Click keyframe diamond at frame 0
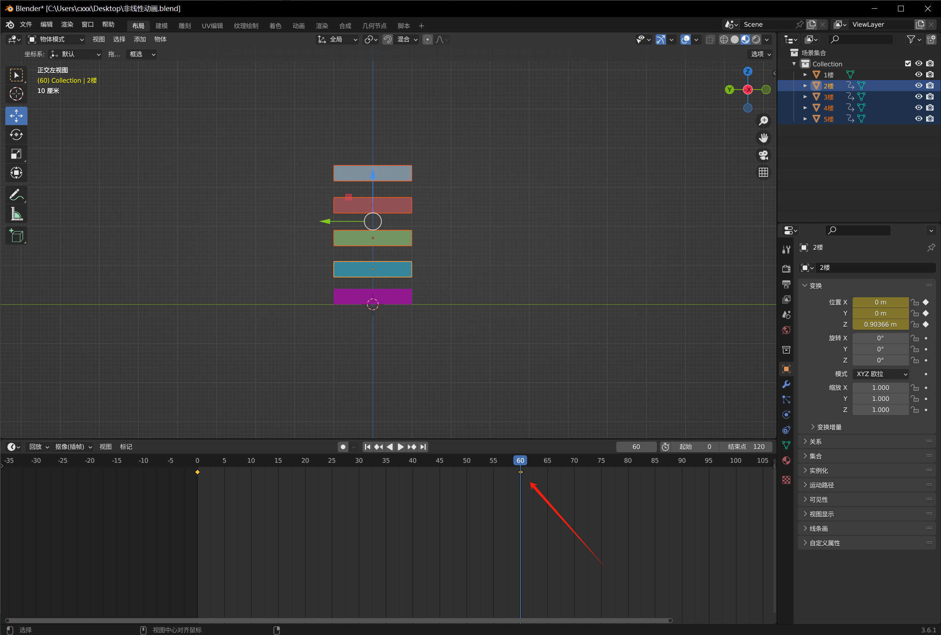Viewport: 941px width, 635px height. pos(197,472)
